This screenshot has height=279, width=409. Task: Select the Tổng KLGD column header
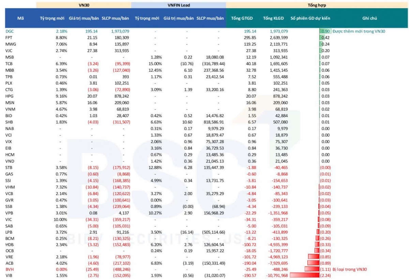(273, 18)
